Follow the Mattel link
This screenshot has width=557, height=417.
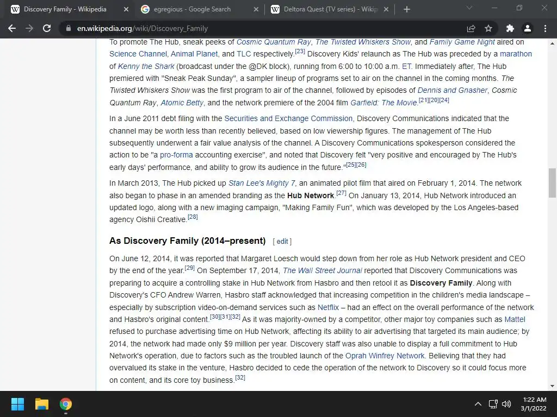[x=515, y=319]
